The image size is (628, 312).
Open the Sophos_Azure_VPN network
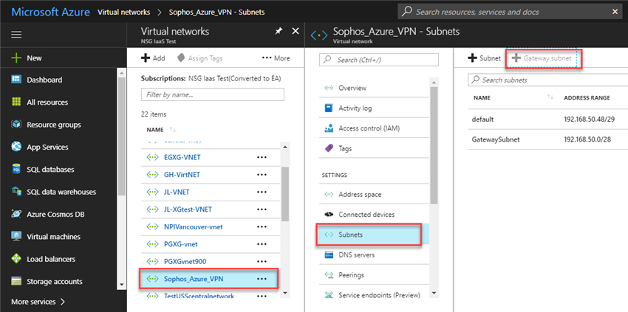pyautogui.click(x=194, y=279)
